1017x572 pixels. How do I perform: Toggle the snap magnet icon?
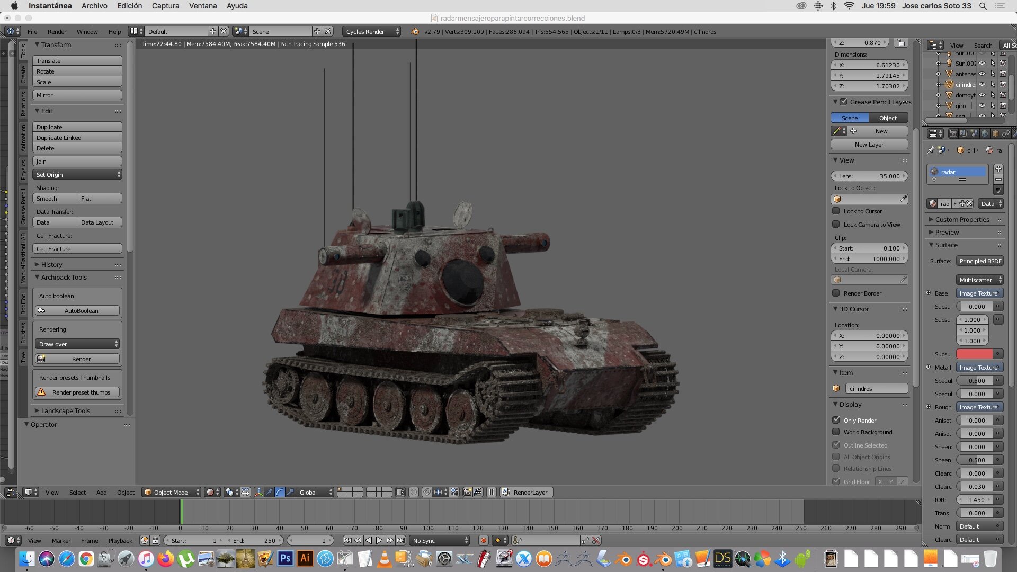(x=427, y=492)
